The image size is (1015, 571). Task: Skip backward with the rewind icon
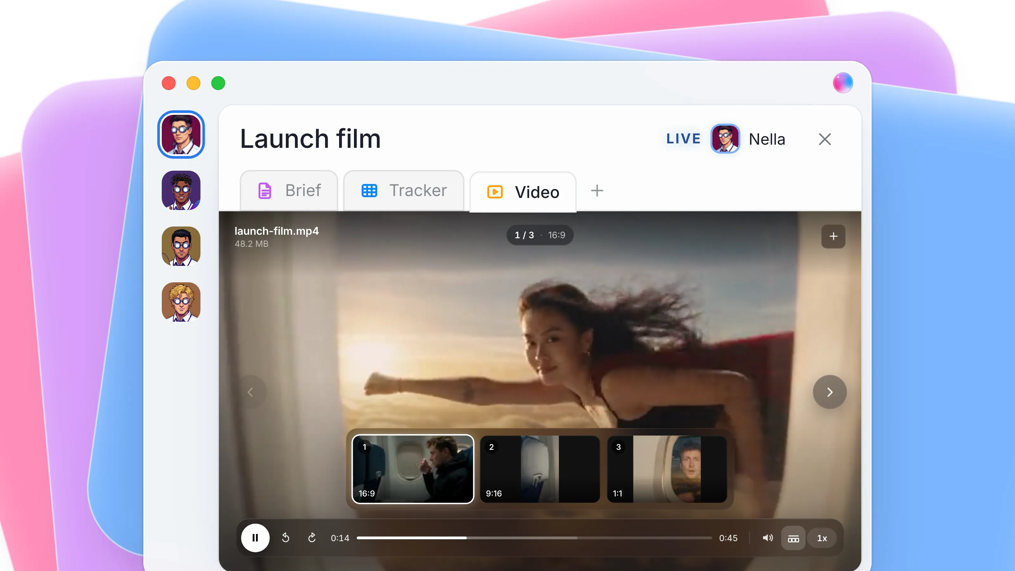click(286, 538)
